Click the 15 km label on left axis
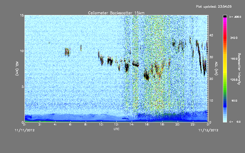The width and height of the screenshot is (245, 153). tap(22, 15)
